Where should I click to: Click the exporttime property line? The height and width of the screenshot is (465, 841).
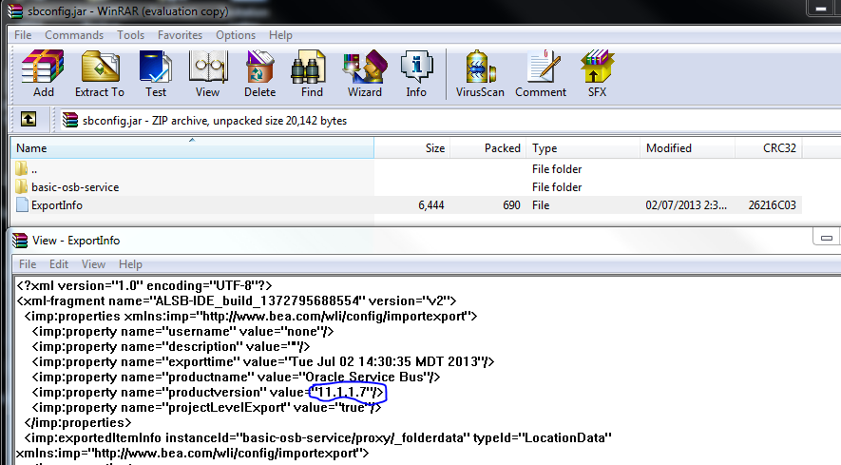(x=263, y=362)
